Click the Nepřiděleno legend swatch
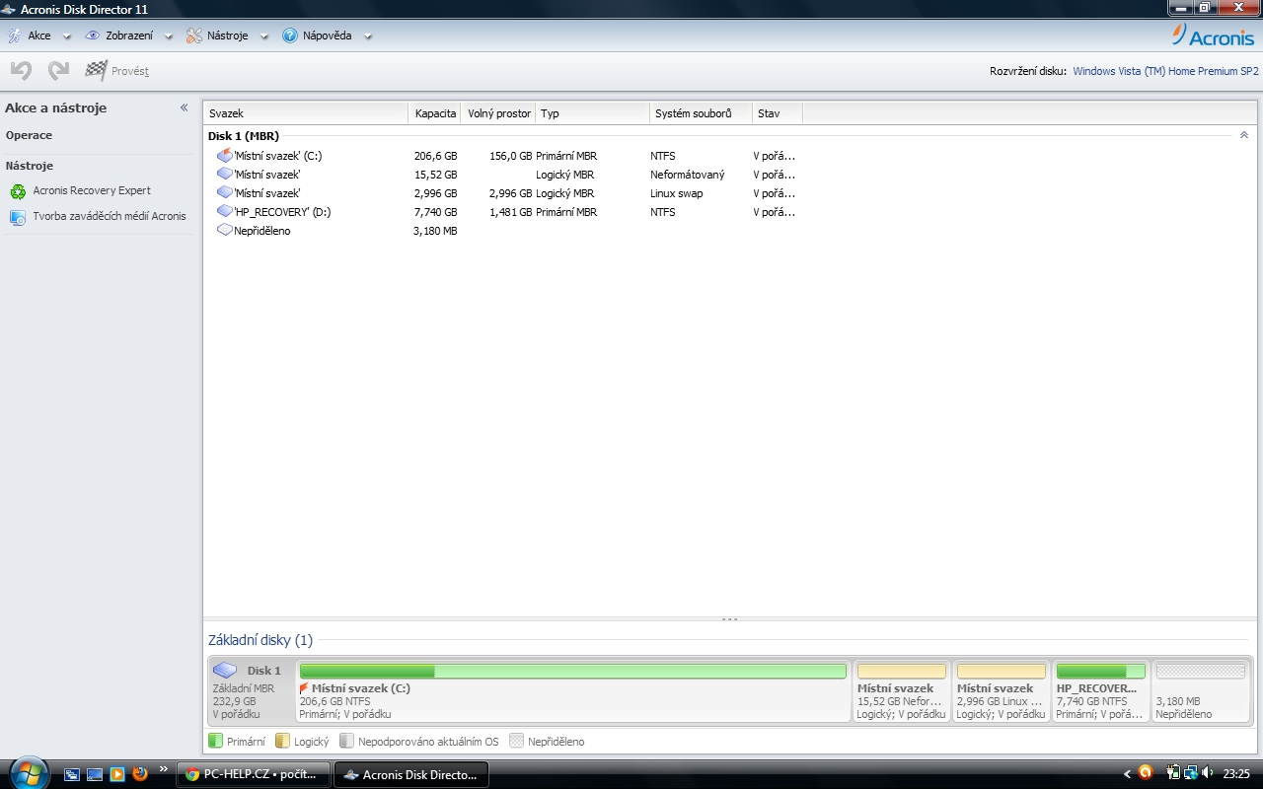 pyautogui.click(x=516, y=741)
